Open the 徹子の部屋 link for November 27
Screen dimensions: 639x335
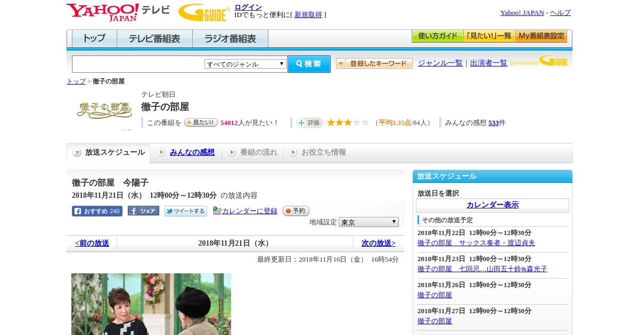435,321
